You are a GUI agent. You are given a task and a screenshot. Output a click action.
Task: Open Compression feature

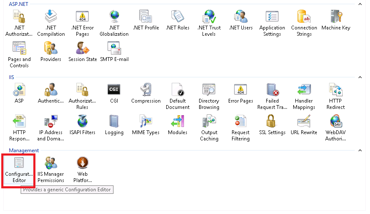[146, 93]
